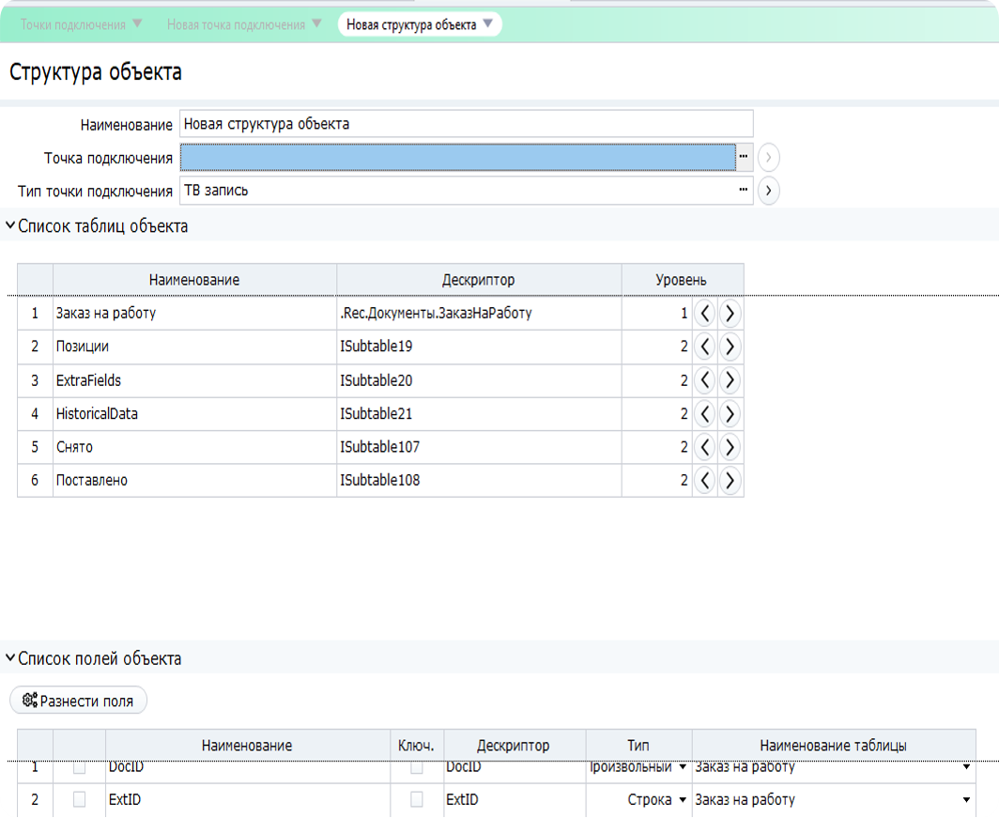Open table name dropdown for ExtID row

tap(966, 800)
